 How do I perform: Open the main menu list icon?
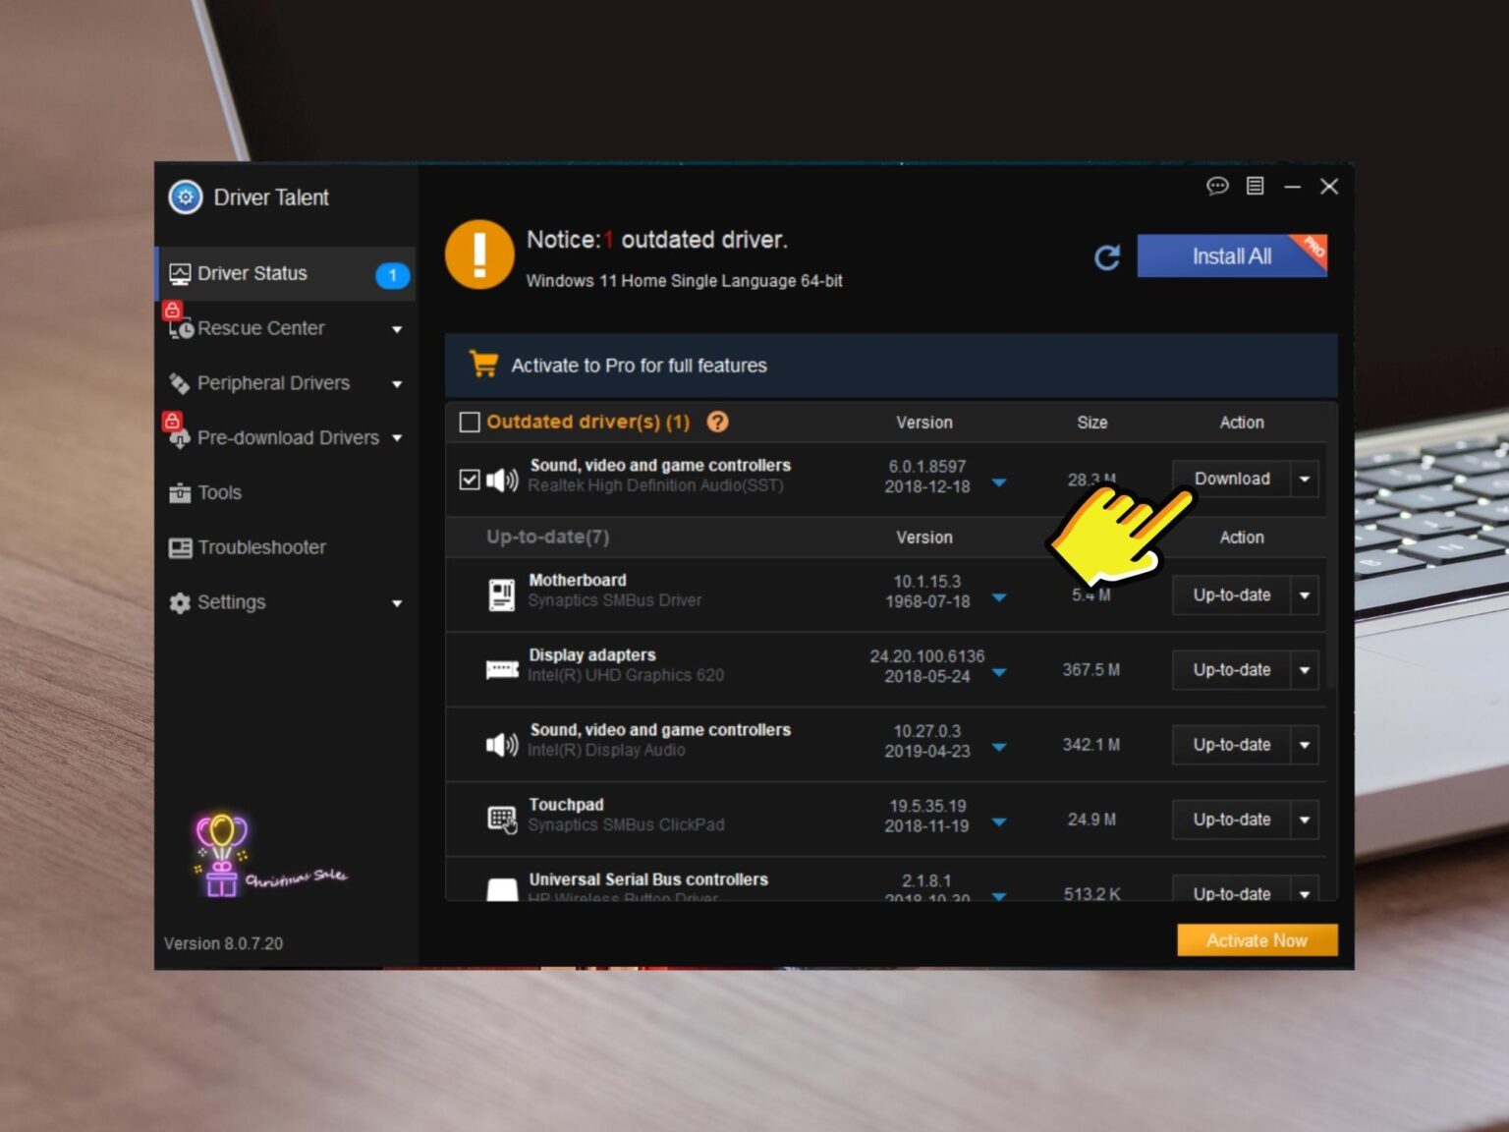(1255, 186)
